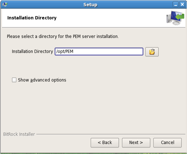Image resolution: width=187 pixels, height=154 pixels.
Task: Minimize the Setup window
Action: (176, 5)
